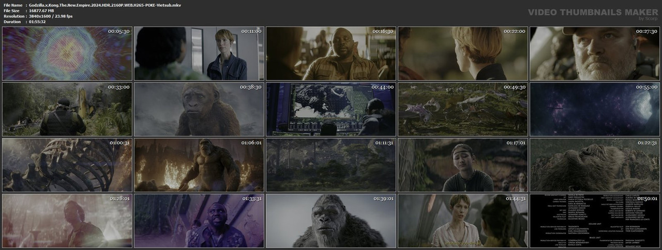
Task: Open the credits thumbnail at 01:50:01
Action: [594, 220]
